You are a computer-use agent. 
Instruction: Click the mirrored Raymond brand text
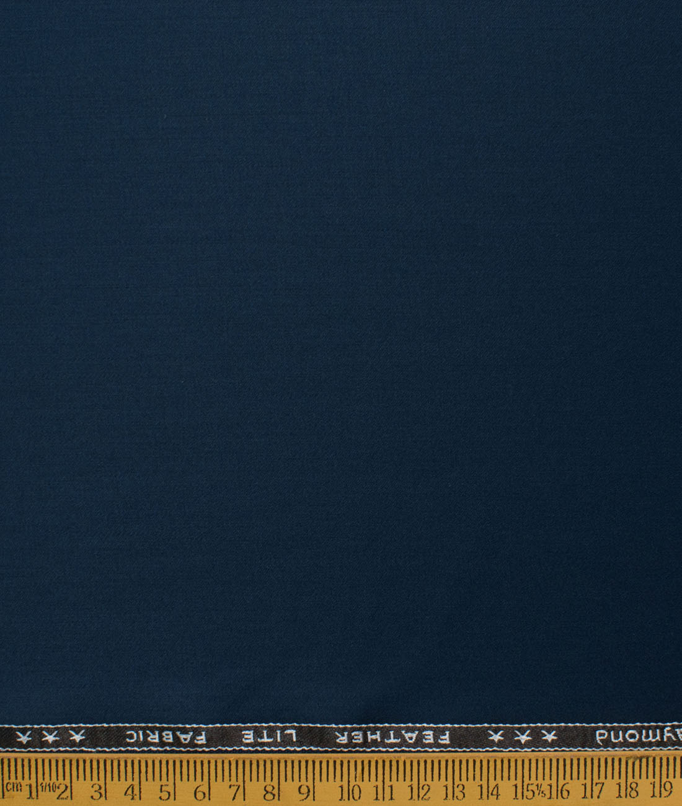pos(639,737)
